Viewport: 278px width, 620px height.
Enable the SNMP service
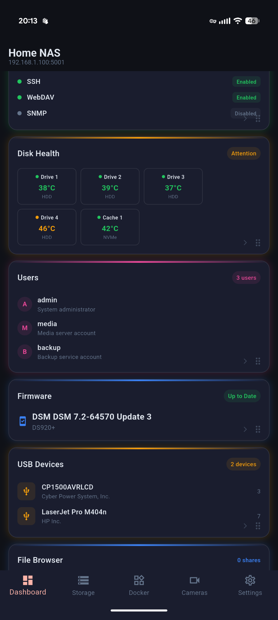pyautogui.click(x=245, y=113)
